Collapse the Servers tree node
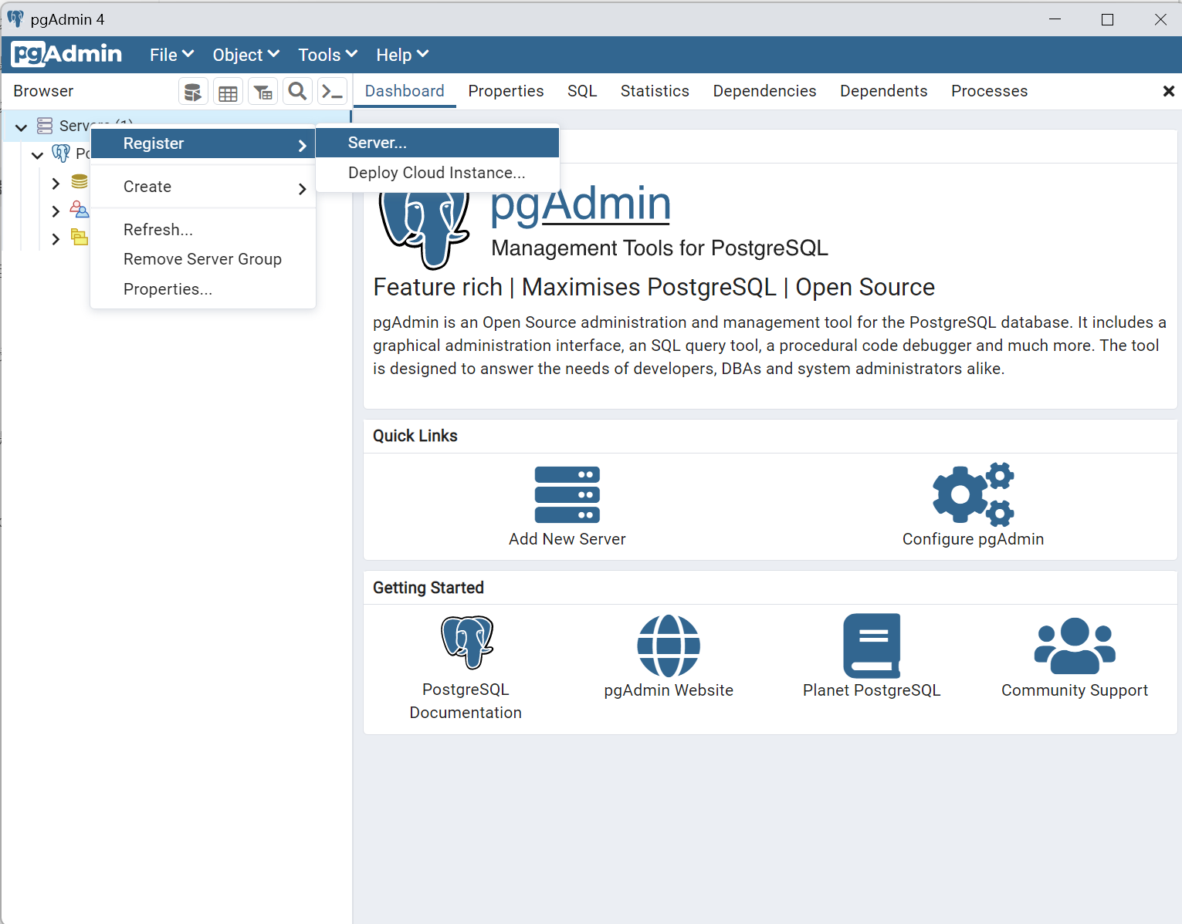The height and width of the screenshot is (924, 1182). pos(22,126)
